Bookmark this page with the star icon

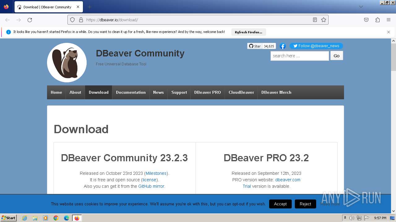click(324, 20)
